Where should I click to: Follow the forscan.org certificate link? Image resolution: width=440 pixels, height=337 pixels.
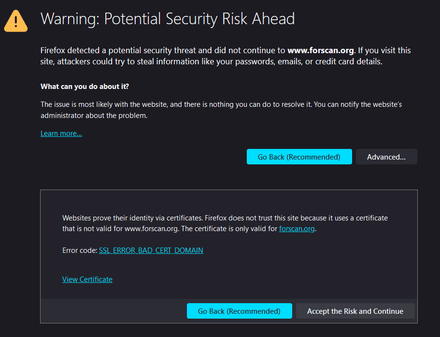[x=297, y=229]
